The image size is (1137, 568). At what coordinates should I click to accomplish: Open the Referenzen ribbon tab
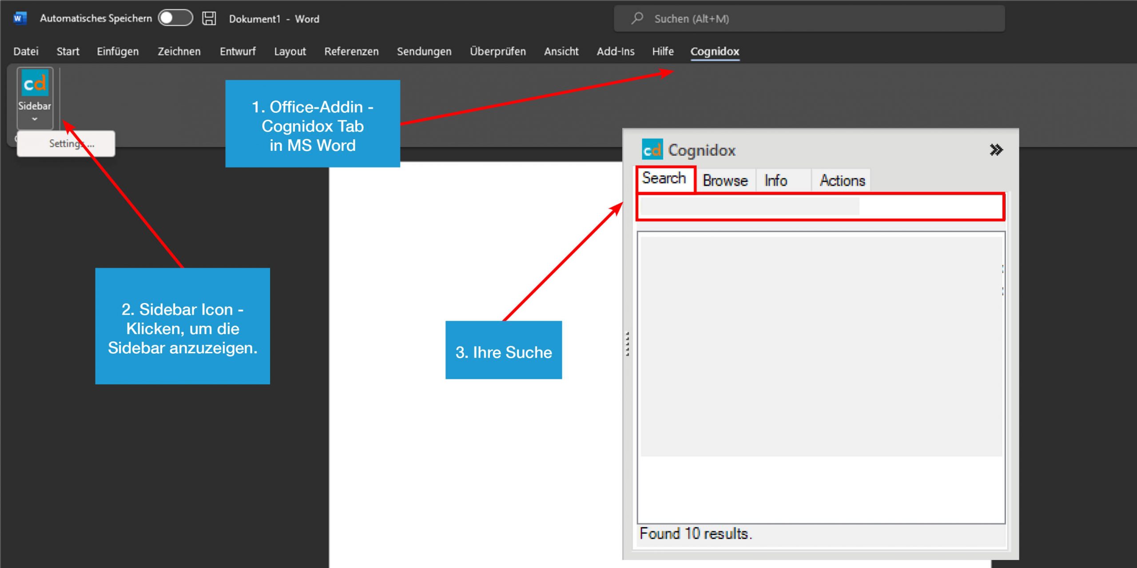pyautogui.click(x=351, y=51)
